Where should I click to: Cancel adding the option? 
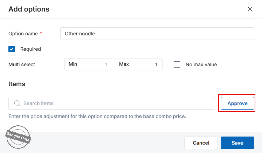click(201, 143)
